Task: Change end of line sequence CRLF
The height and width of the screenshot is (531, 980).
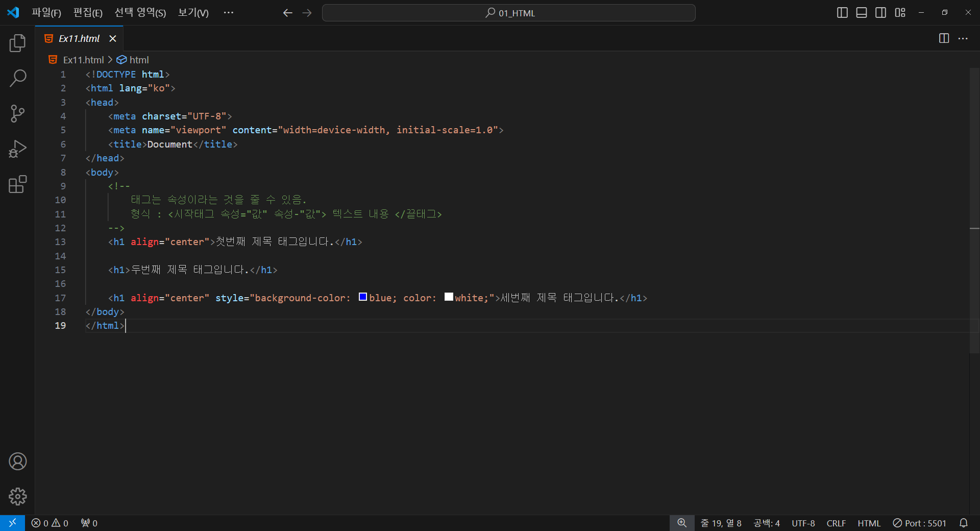Action: 836,523
